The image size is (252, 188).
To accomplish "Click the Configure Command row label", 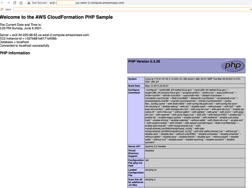I will click(134, 91).
